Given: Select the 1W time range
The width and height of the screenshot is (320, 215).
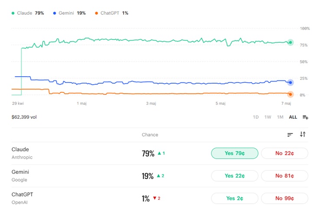Looking at the screenshot, I should click(268, 117).
